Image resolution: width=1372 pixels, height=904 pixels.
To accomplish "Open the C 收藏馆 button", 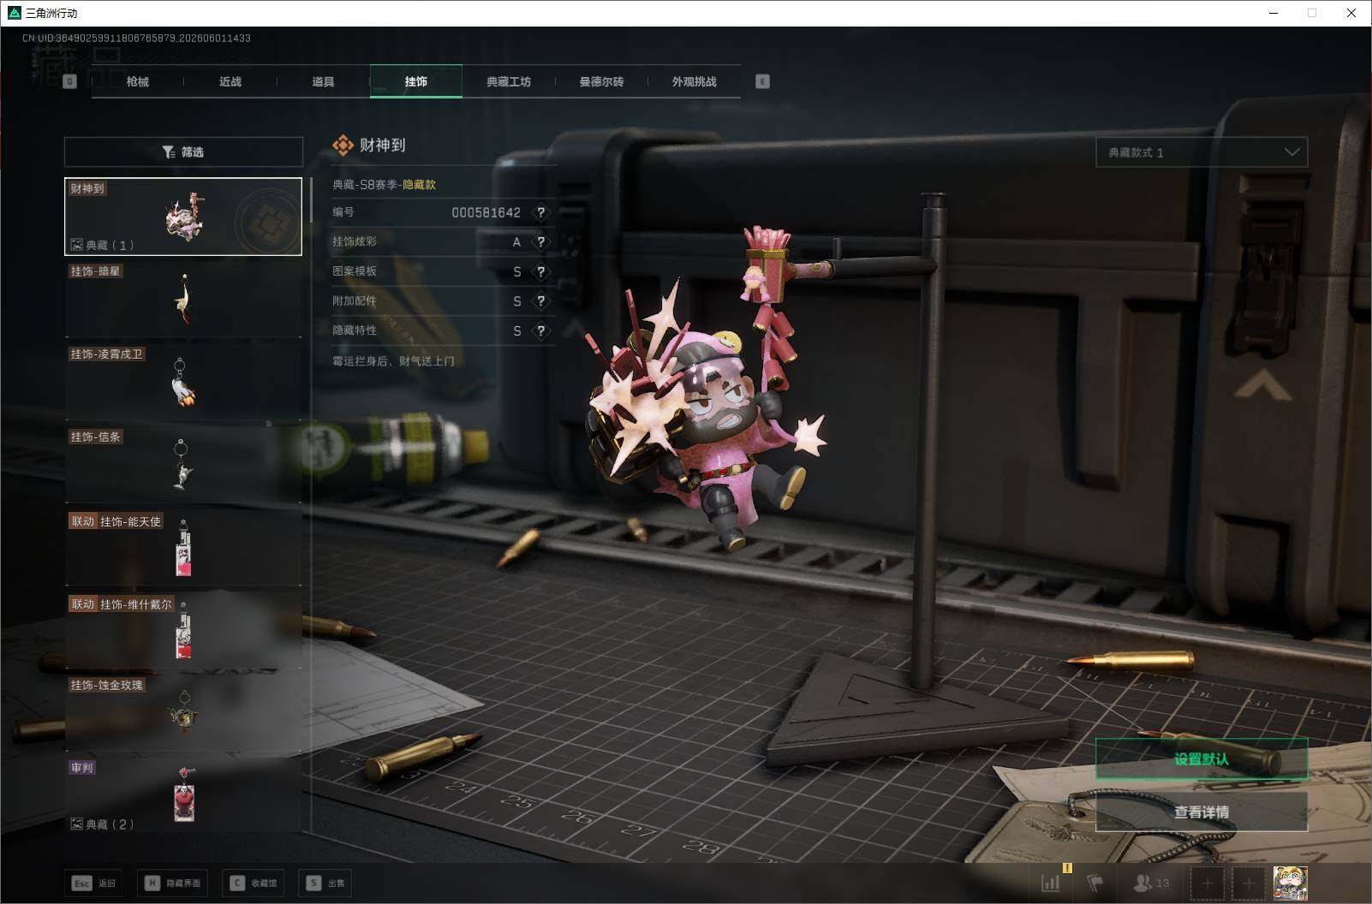I will [254, 883].
